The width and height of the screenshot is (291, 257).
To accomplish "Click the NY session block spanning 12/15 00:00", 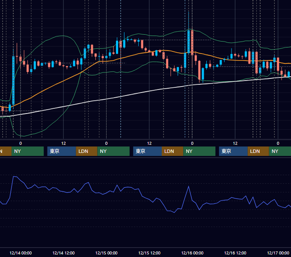I will tap(113, 151).
